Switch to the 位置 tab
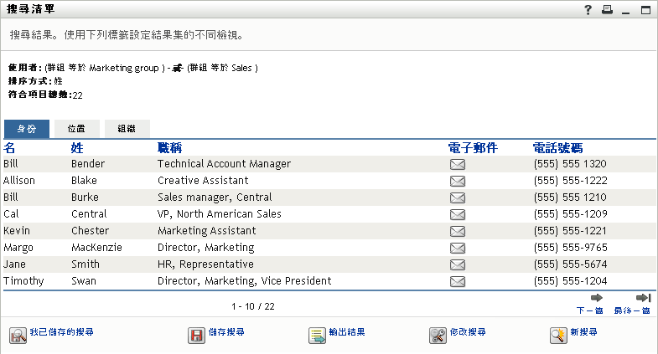 click(x=76, y=129)
